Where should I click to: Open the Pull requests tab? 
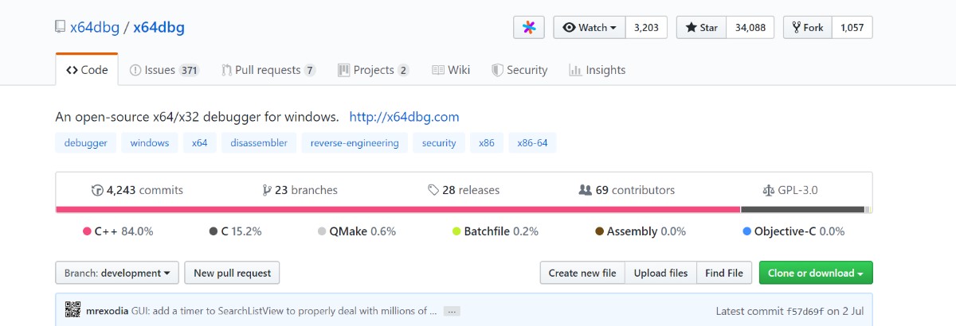268,70
